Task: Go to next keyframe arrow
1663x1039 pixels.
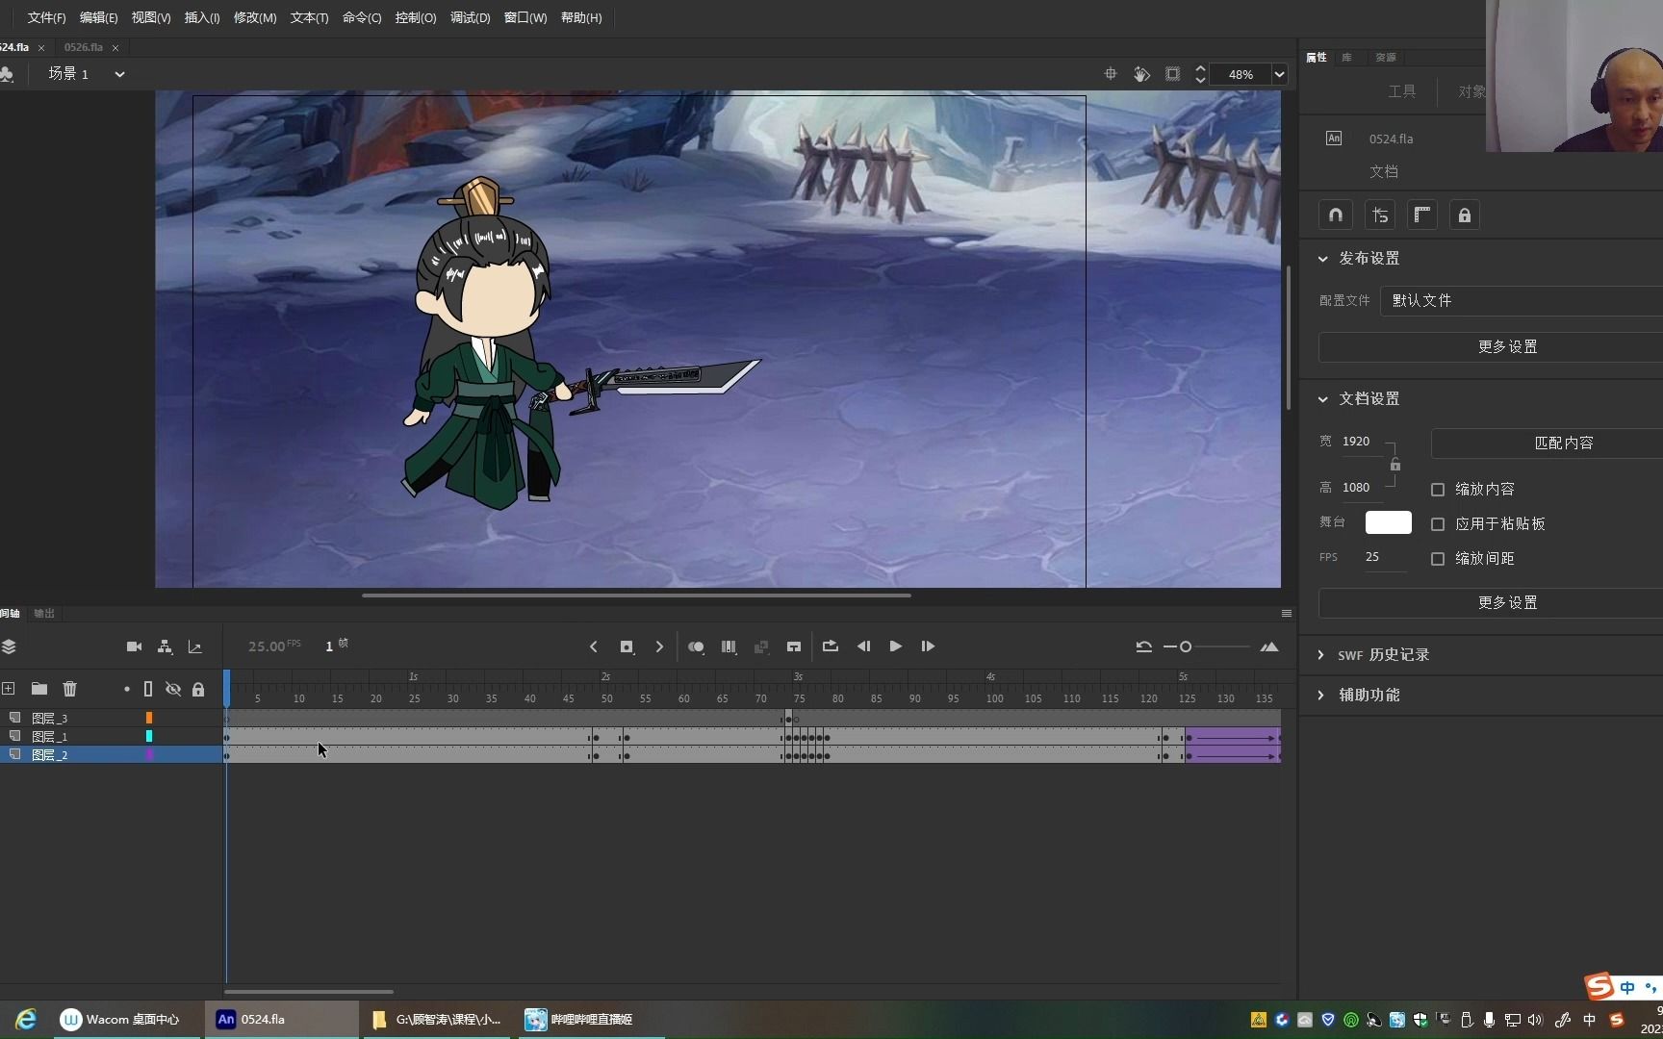Action: 659,646
